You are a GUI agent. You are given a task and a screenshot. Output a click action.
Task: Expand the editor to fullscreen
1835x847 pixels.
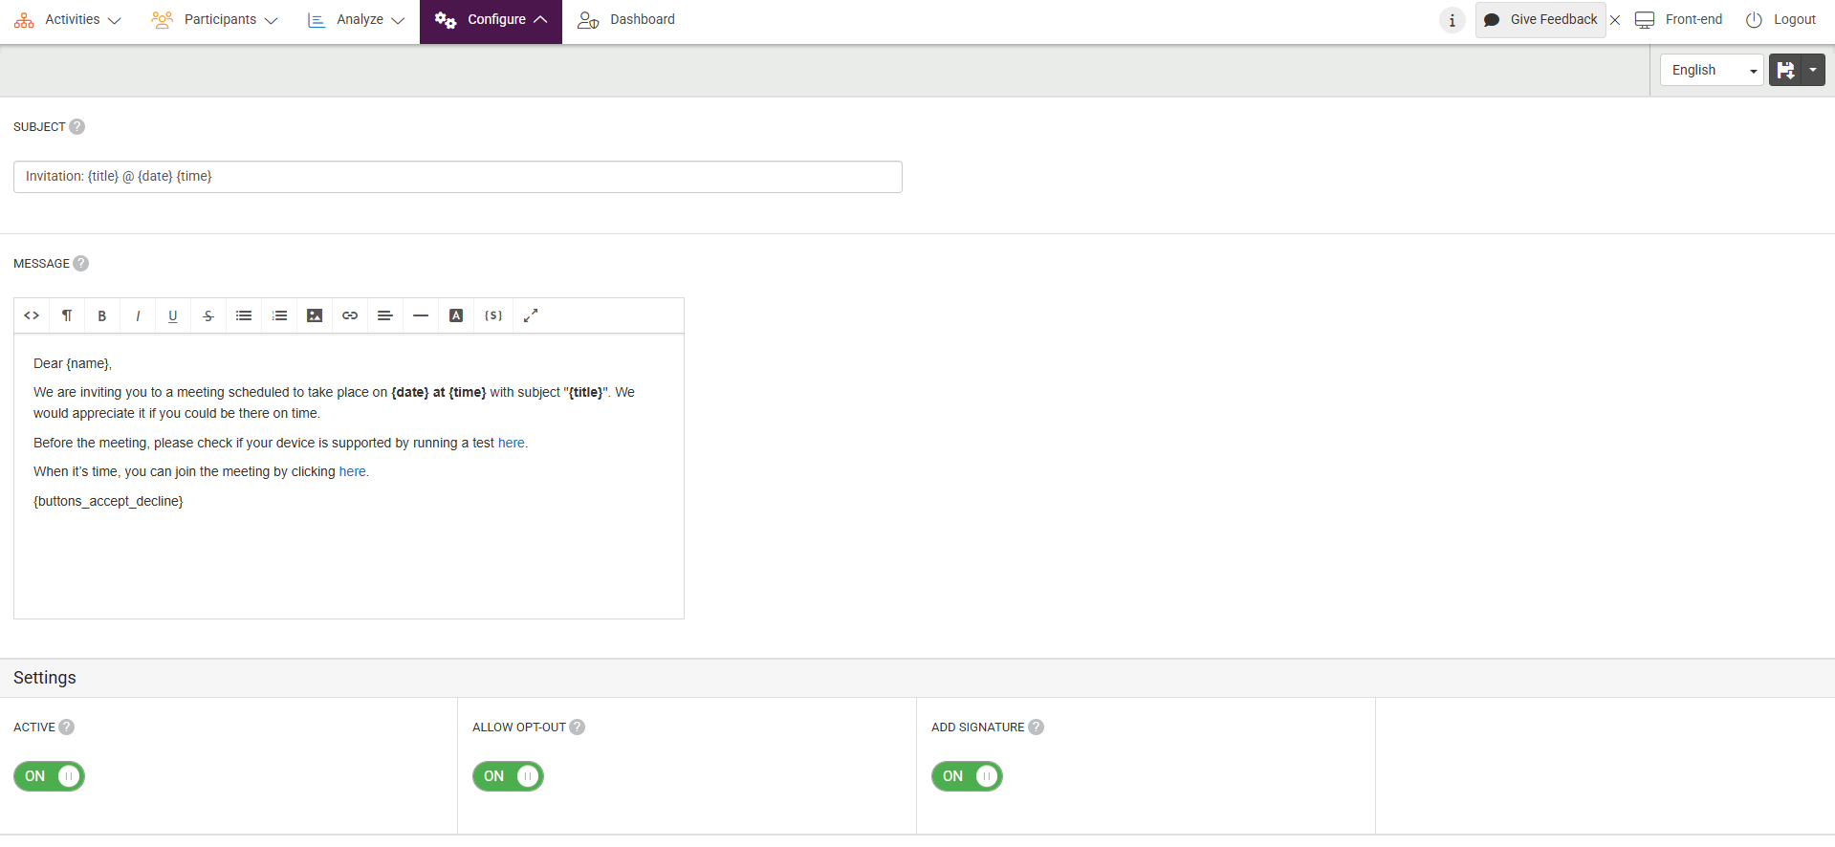[x=531, y=315]
